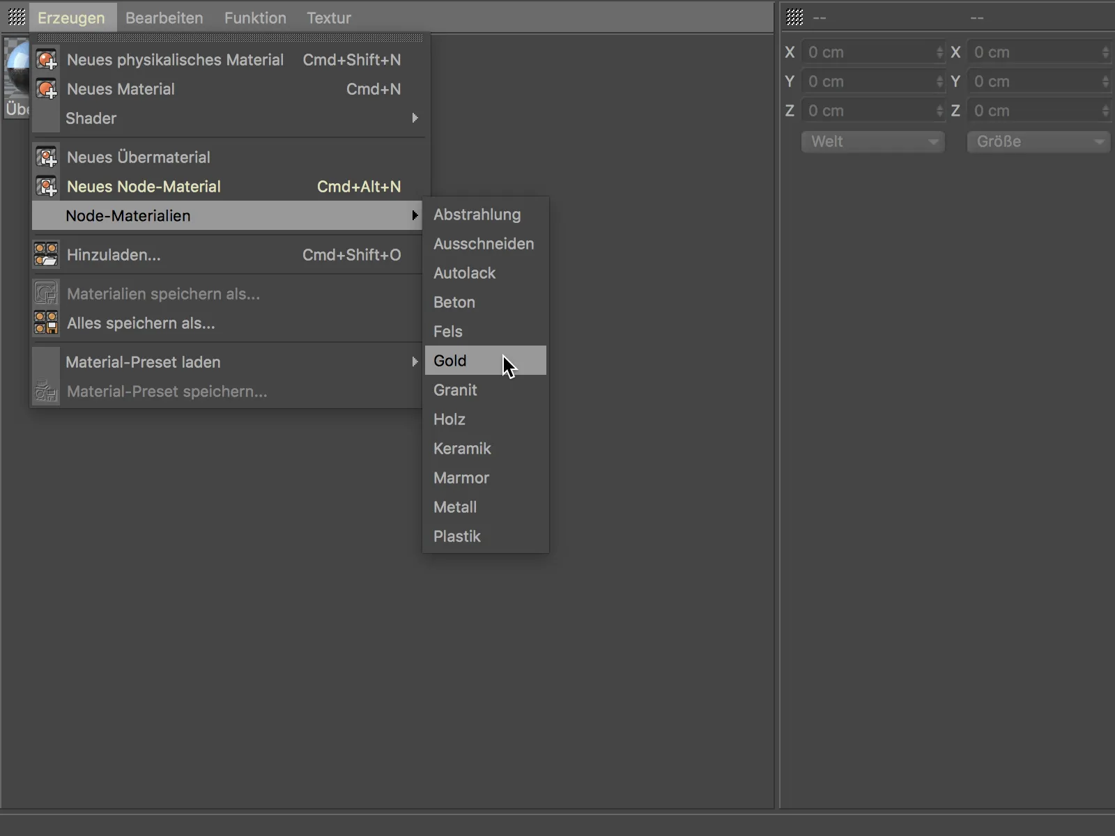This screenshot has width=1115, height=836.
Task: Expand the Node-Materialien submenu
Action: (228, 216)
